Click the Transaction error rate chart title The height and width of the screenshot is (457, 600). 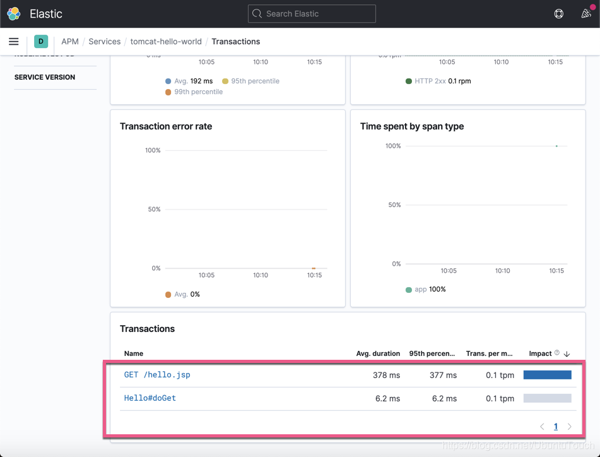point(166,126)
